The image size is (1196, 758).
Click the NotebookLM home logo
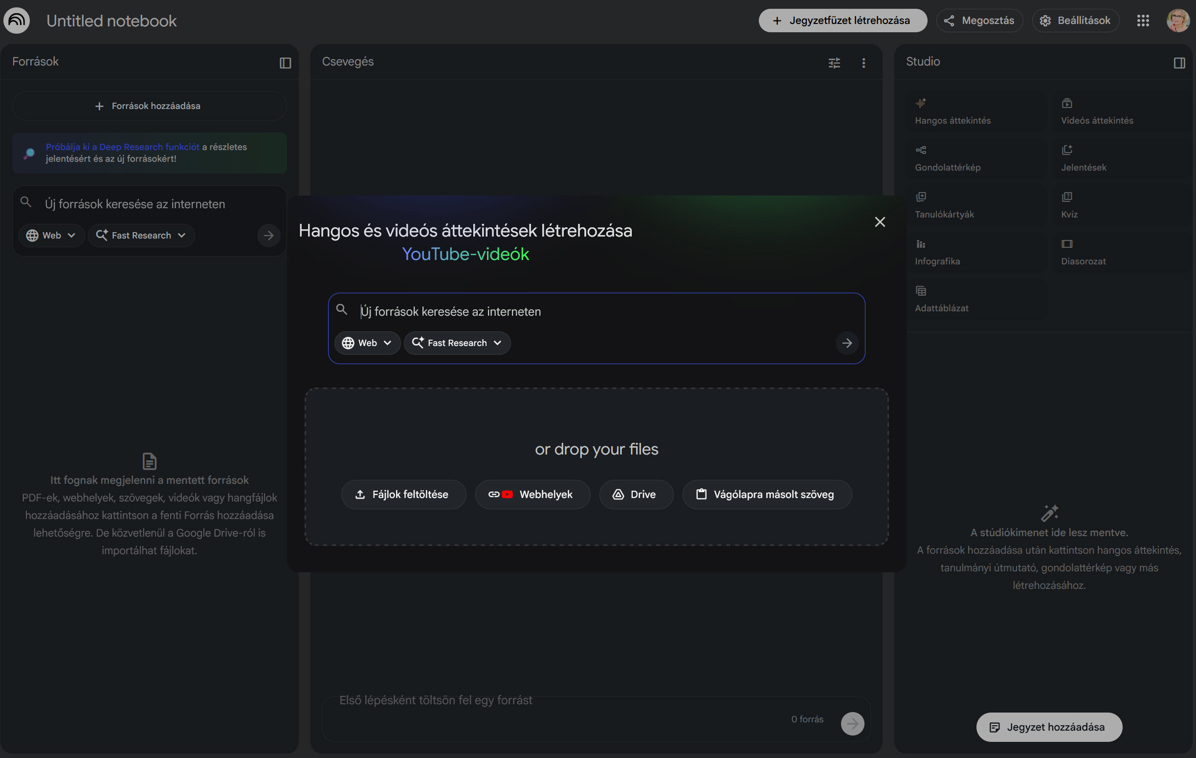click(x=17, y=21)
